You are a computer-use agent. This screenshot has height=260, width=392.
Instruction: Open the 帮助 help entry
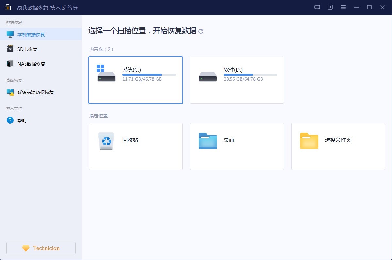[x=23, y=120]
